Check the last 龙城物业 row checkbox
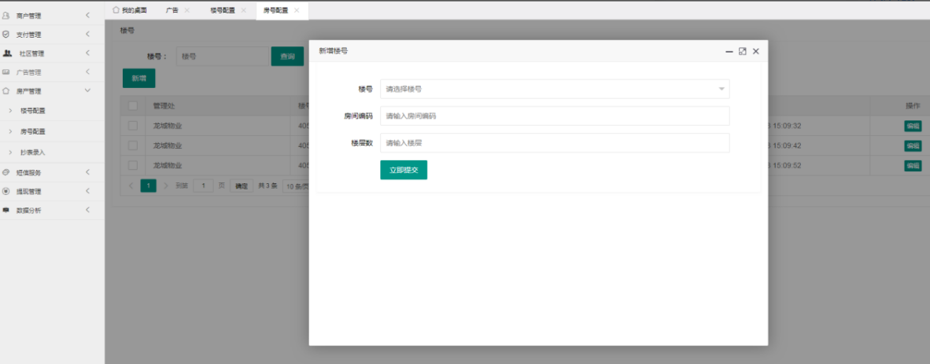 [132, 165]
